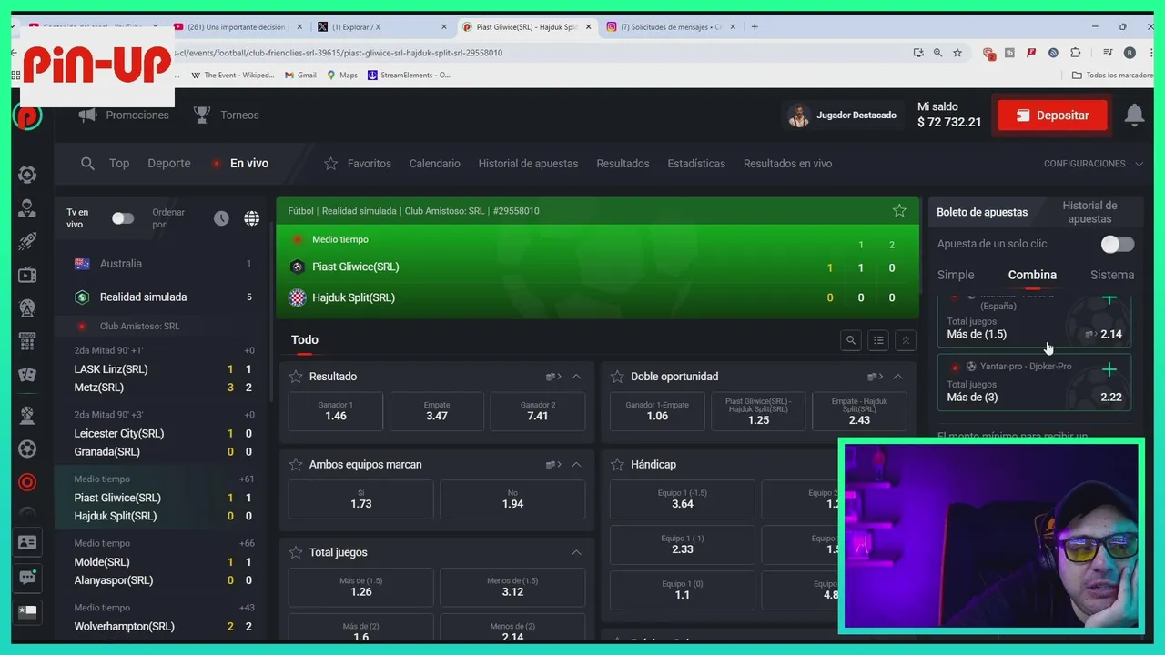Image resolution: width=1165 pixels, height=655 pixels.
Task: Toggle Tv en vivo switch
Action: pyautogui.click(x=123, y=218)
